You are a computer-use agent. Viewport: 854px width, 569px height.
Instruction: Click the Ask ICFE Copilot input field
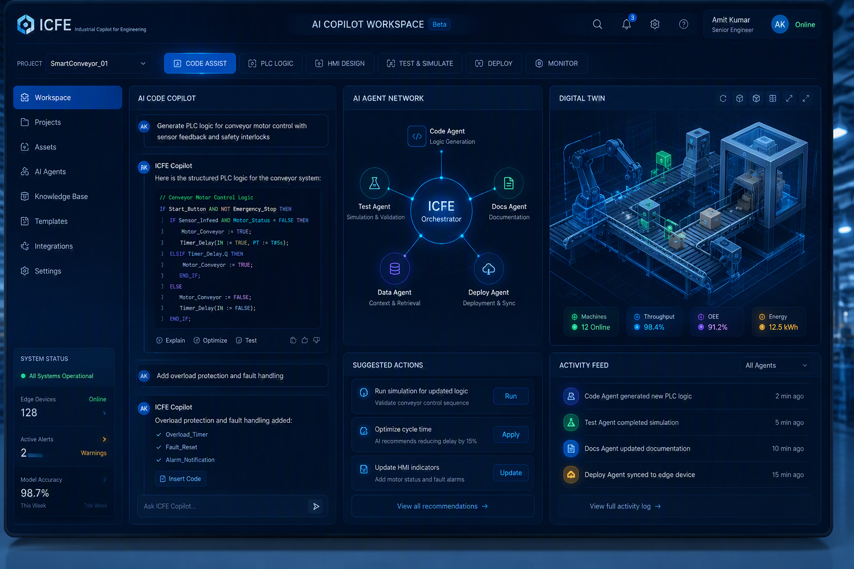tap(222, 506)
